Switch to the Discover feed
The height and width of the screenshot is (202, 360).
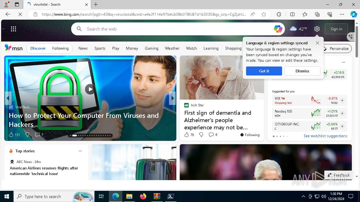(x=38, y=48)
